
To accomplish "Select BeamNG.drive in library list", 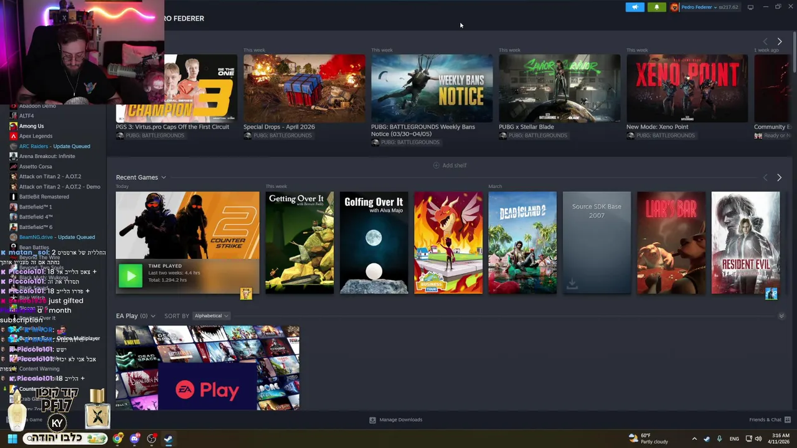I will 57,237.
